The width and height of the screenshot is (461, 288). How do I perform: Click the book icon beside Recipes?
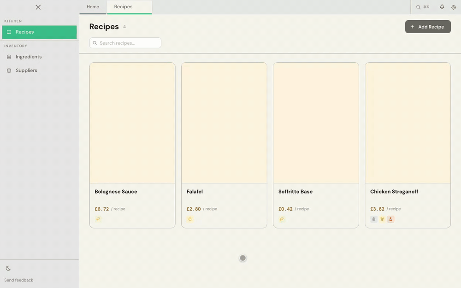point(9,32)
